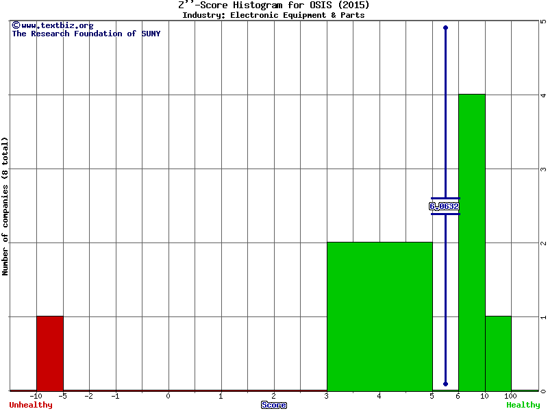Click the green bar between 10 and 100
Image resolution: width=548 pixels, height=411 pixels.
[499, 353]
